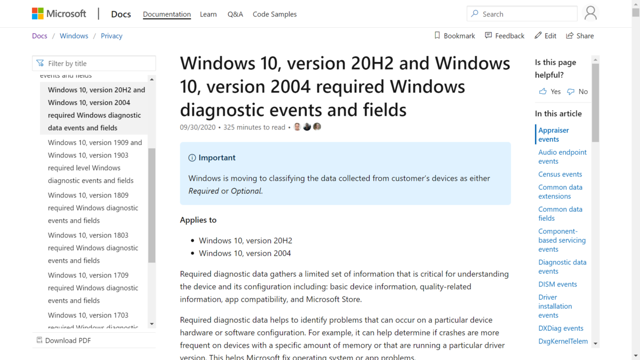The image size is (640, 360).
Task: Open version 1803 required diagnostic entry
Action: (93, 248)
